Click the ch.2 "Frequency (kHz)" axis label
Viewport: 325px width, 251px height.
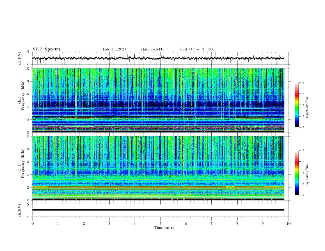(23, 163)
